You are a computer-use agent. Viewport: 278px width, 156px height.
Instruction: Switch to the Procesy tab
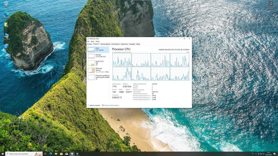(x=90, y=44)
